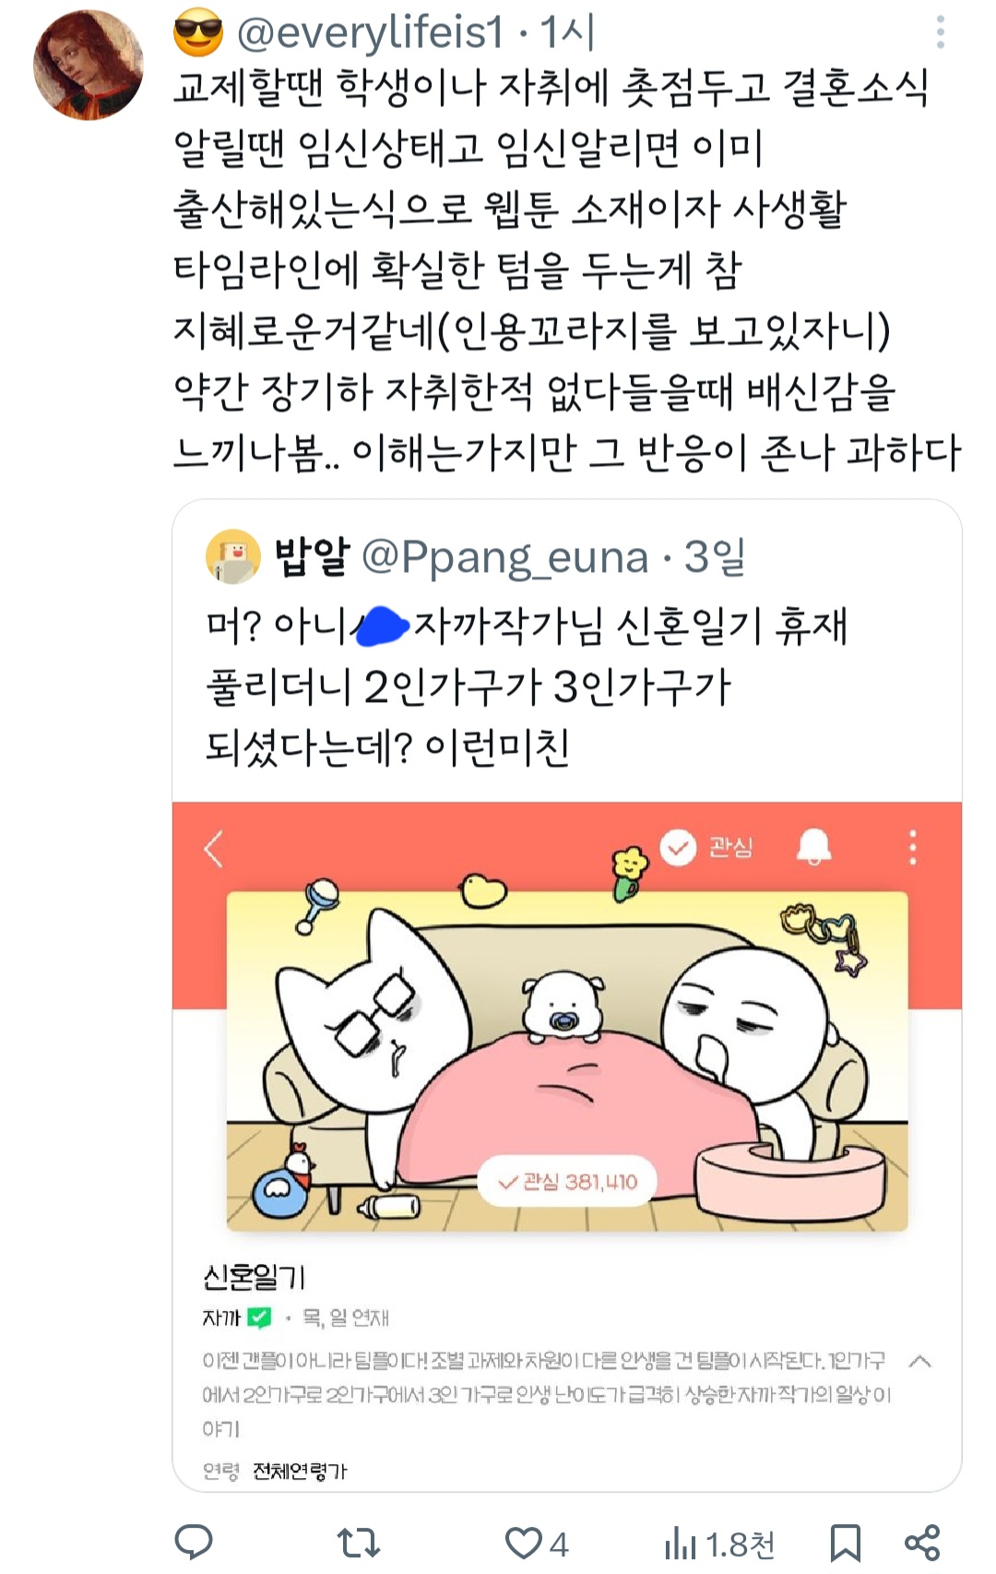Like the tweet with heart icon
The image size is (996, 1574).
click(x=523, y=1543)
